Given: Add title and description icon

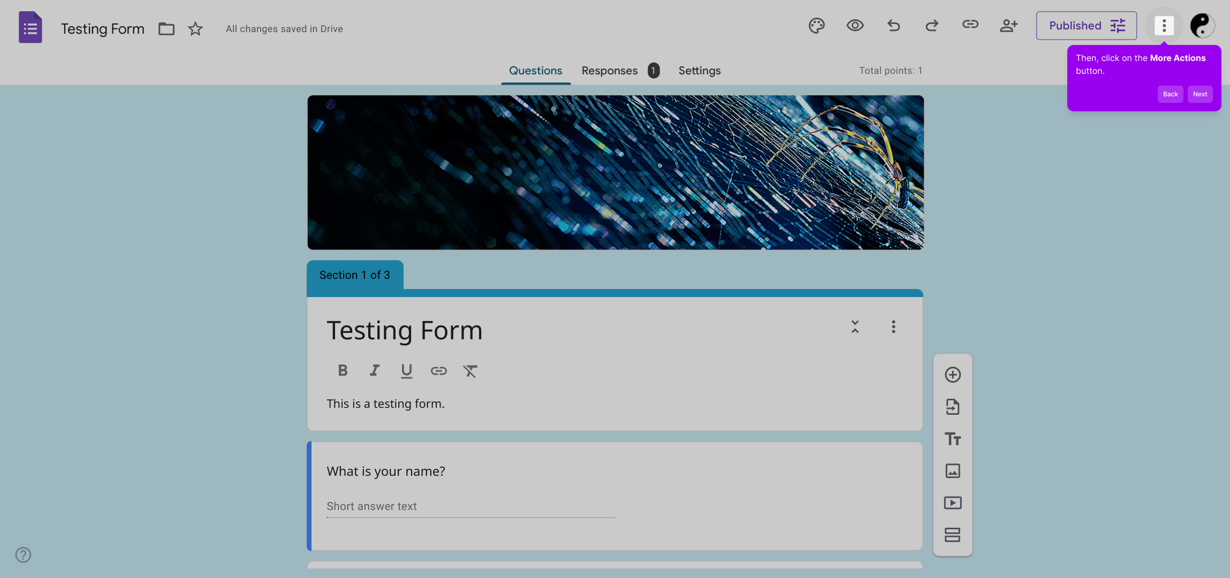Looking at the screenshot, I should pyautogui.click(x=952, y=439).
